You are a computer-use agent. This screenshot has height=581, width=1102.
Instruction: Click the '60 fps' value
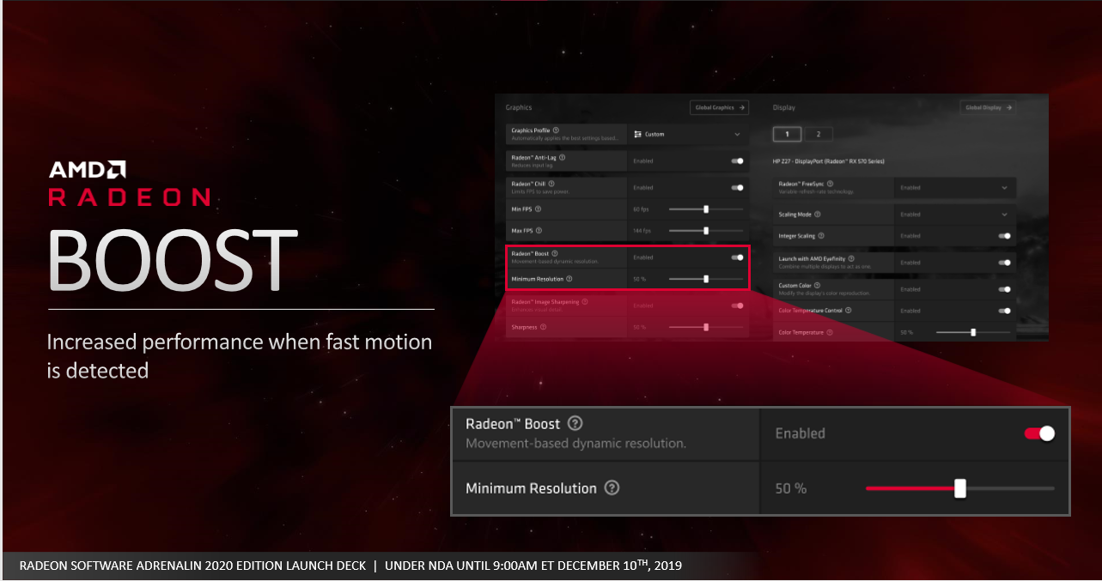click(x=641, y=209)
